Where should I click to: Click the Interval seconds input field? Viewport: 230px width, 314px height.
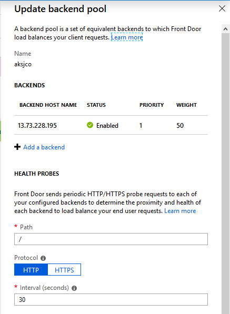point(111,300)
